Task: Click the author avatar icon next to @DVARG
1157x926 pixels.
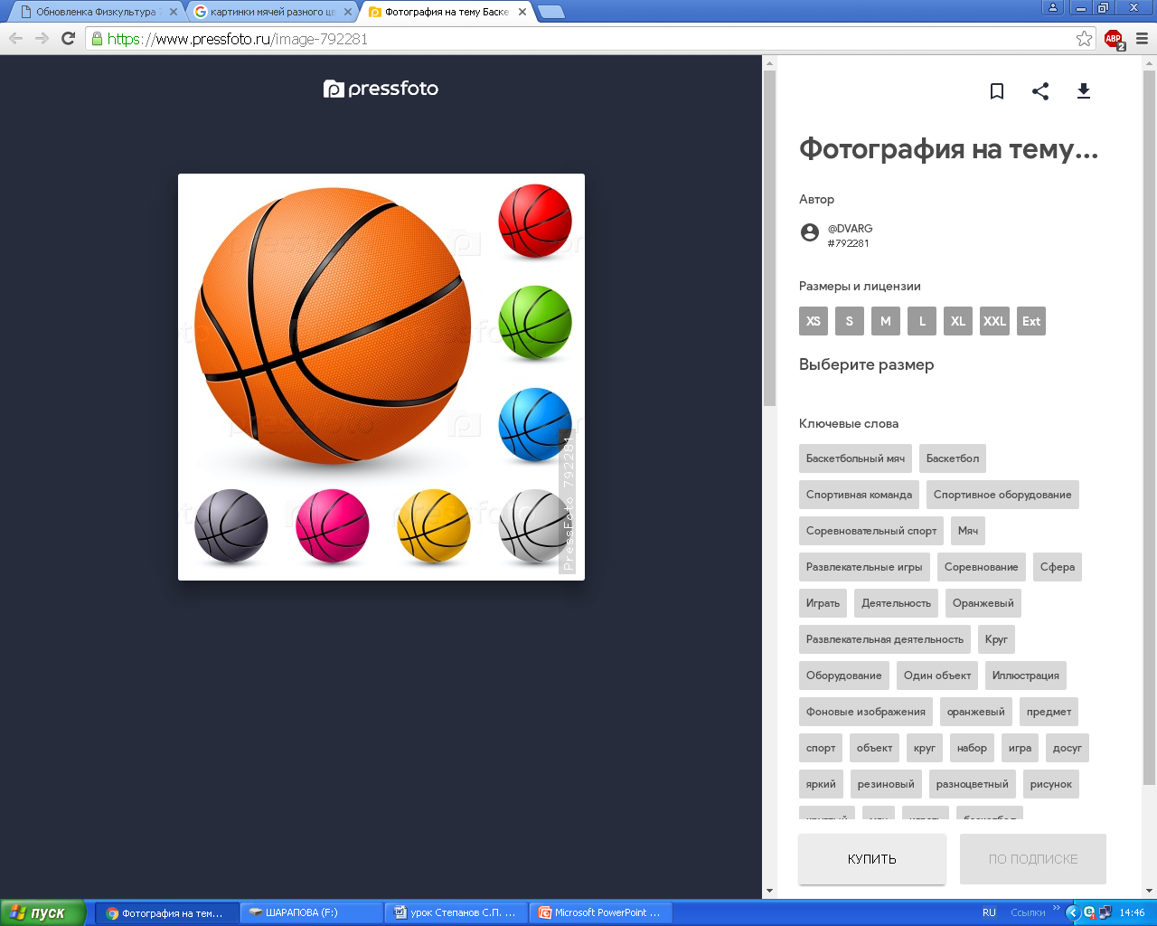Action: 810,232
